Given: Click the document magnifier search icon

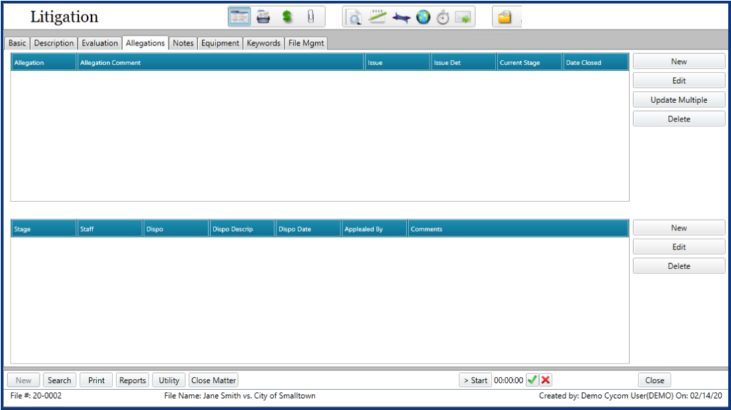Looking at the screenshot, I should [354, 18].
